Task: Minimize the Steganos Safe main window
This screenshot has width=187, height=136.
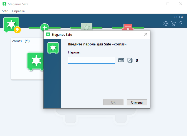Action: (x=155, y=4)
